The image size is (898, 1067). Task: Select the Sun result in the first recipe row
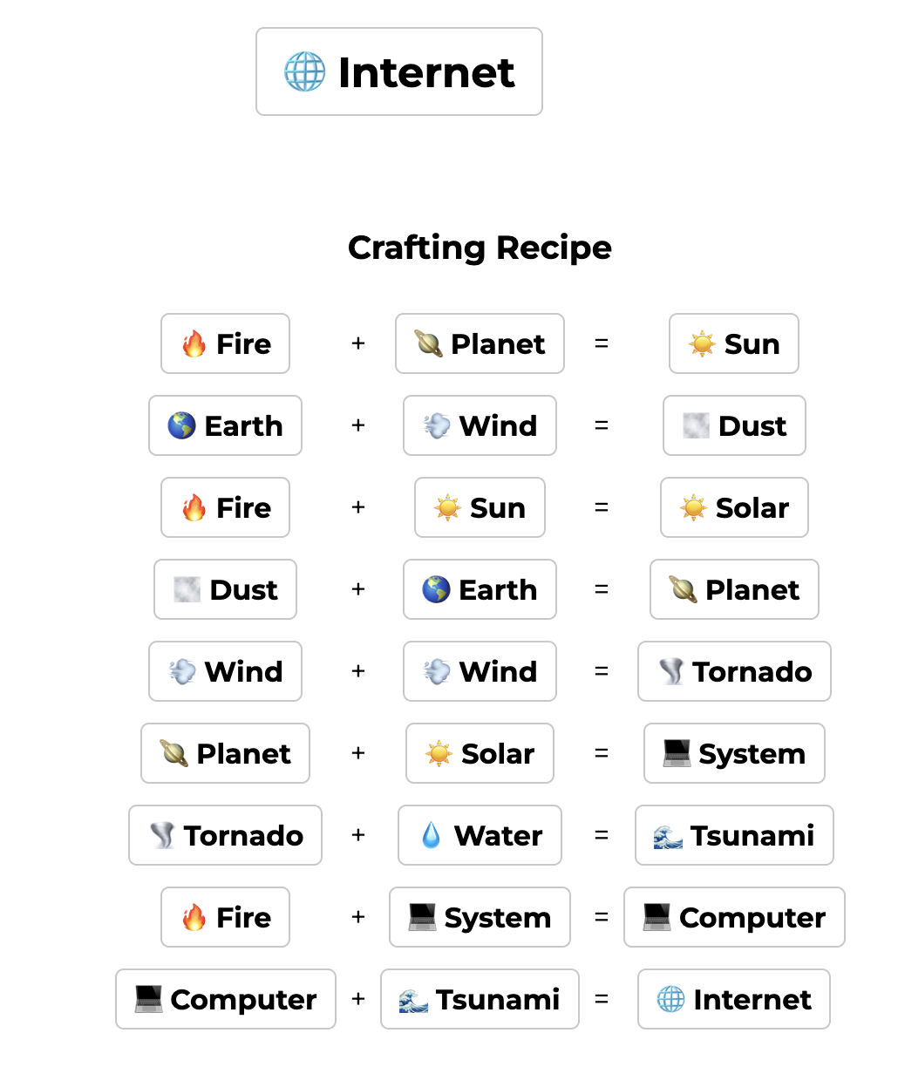734,343
